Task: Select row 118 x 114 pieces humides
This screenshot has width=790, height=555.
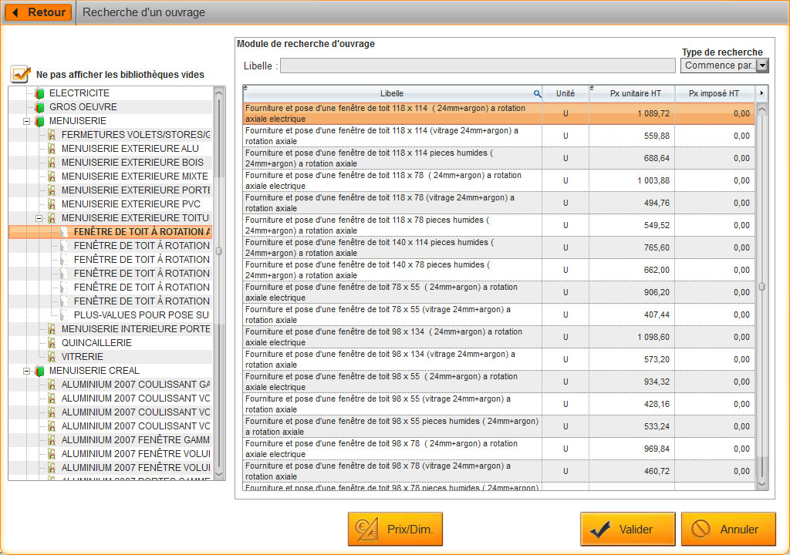Action: tap(499, 158)
